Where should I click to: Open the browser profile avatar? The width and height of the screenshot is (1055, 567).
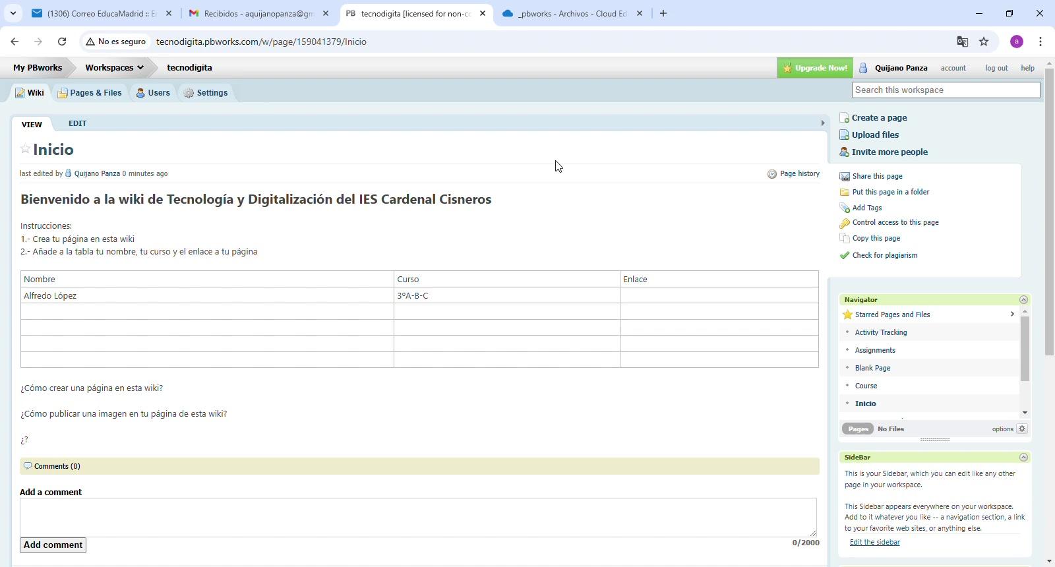1017,42
